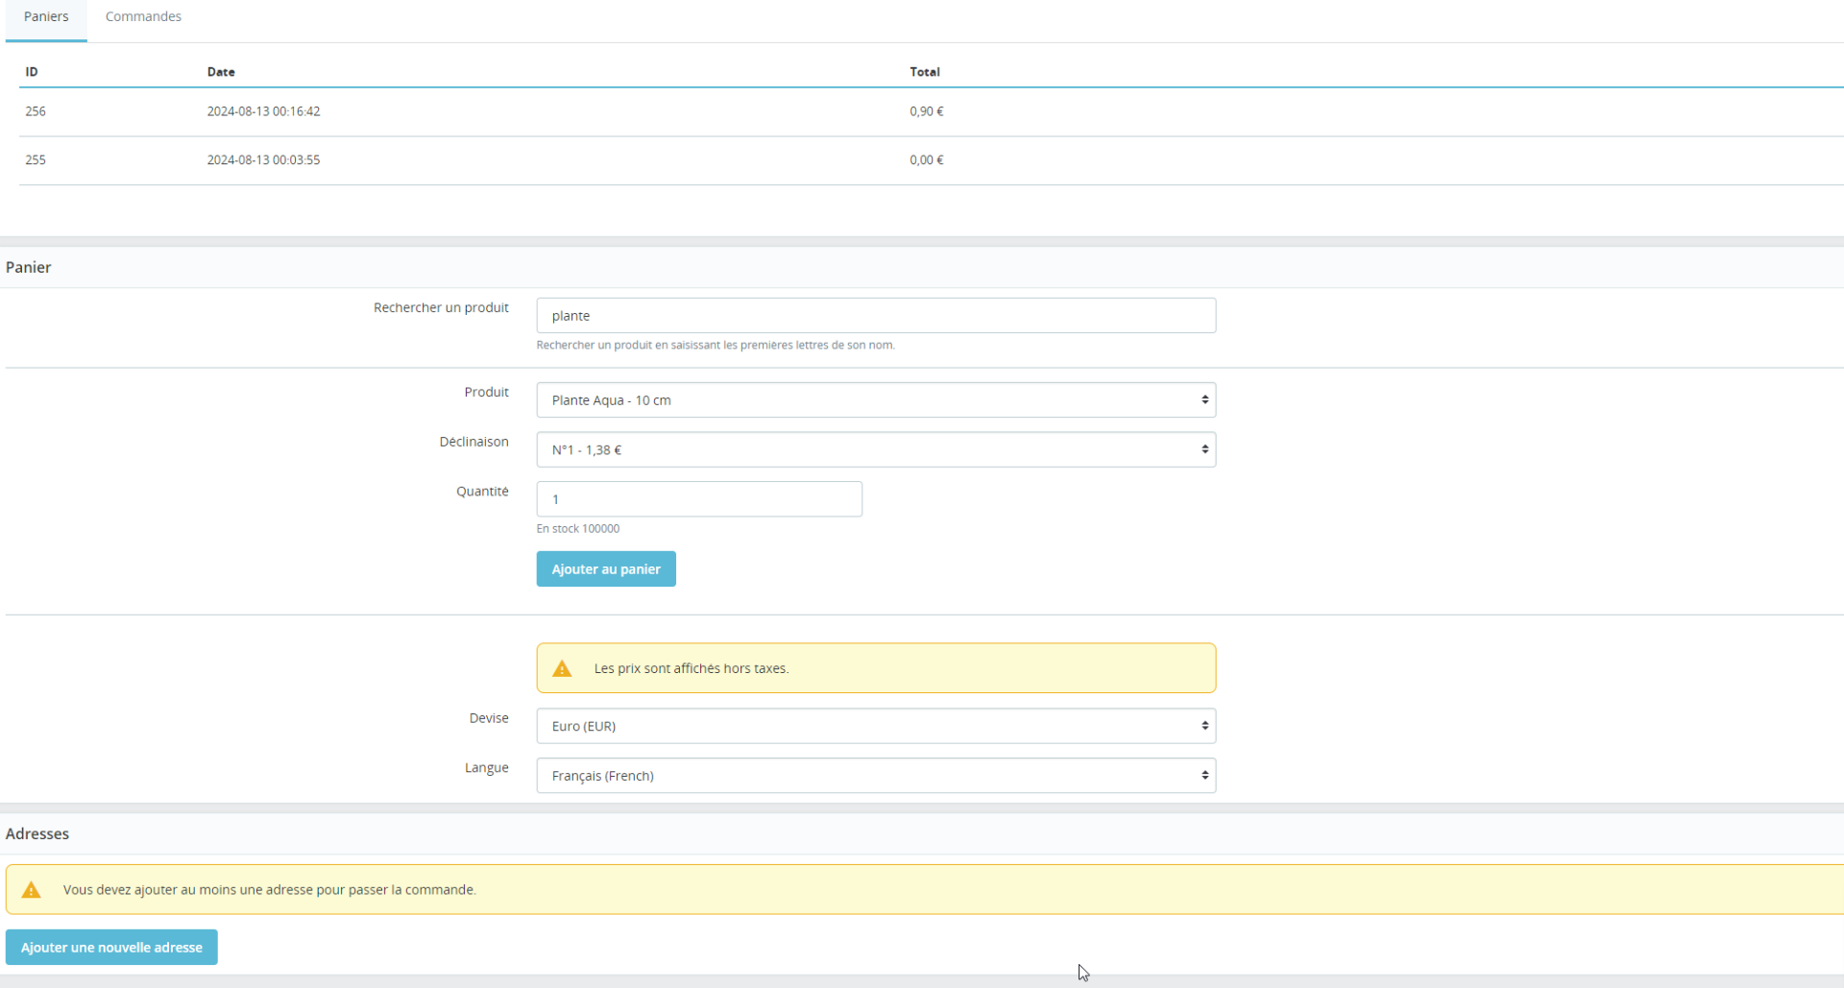
Task: Click the date 2024-08-13 00:16:42 cell
Action: pos(264,111)
